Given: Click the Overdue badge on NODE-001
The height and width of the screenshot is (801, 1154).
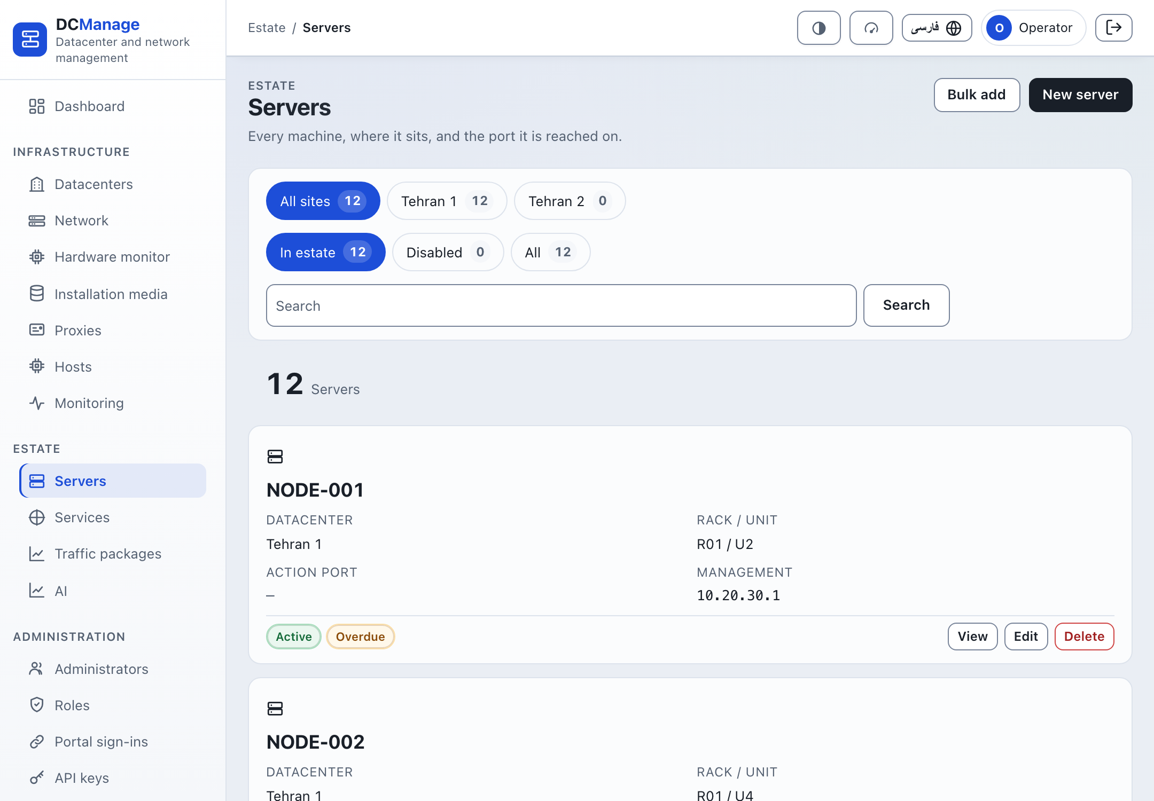Looking at the screenshot, I should [x=360, y=637].
